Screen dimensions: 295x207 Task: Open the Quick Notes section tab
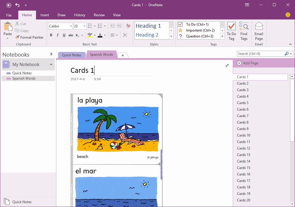click(x=71, y=55)
